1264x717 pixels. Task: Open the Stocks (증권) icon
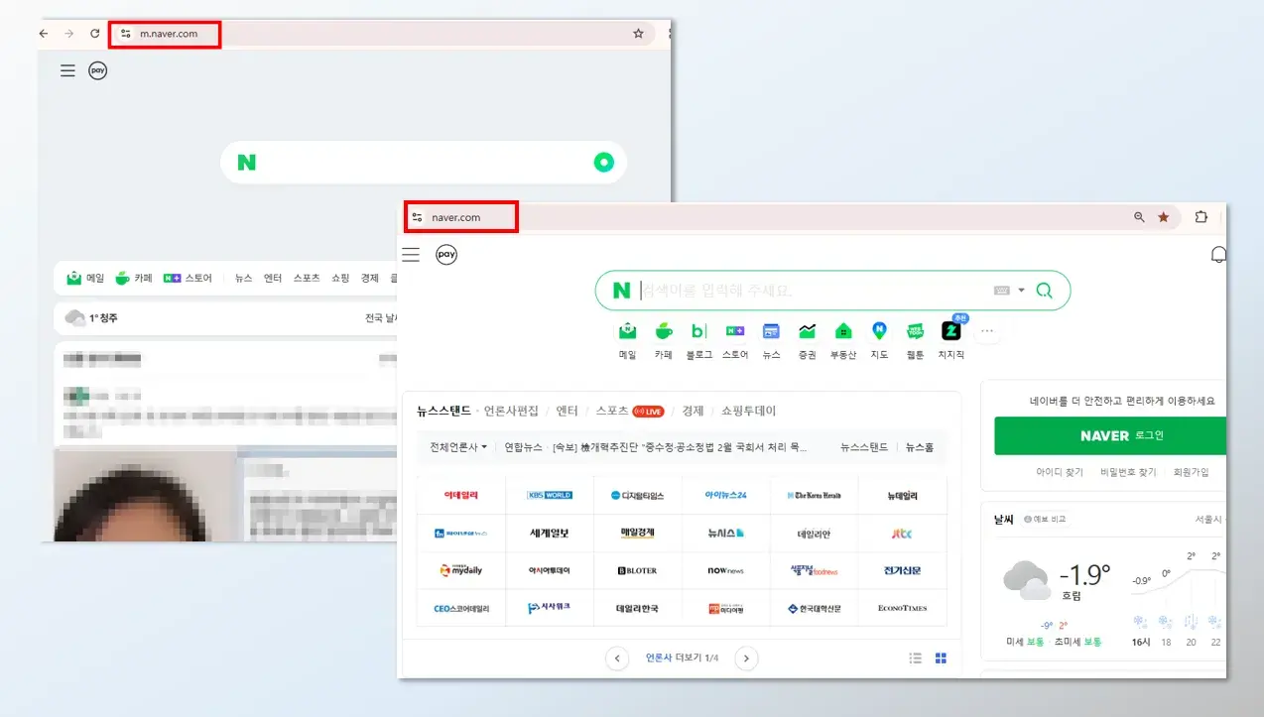(808, 332)
